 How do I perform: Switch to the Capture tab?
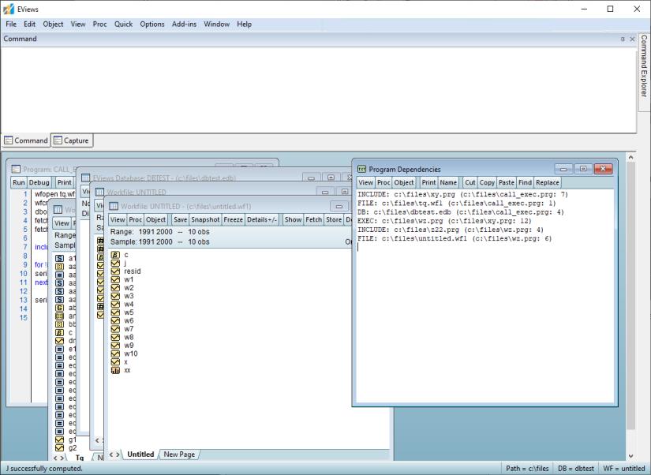coord(71,140)
